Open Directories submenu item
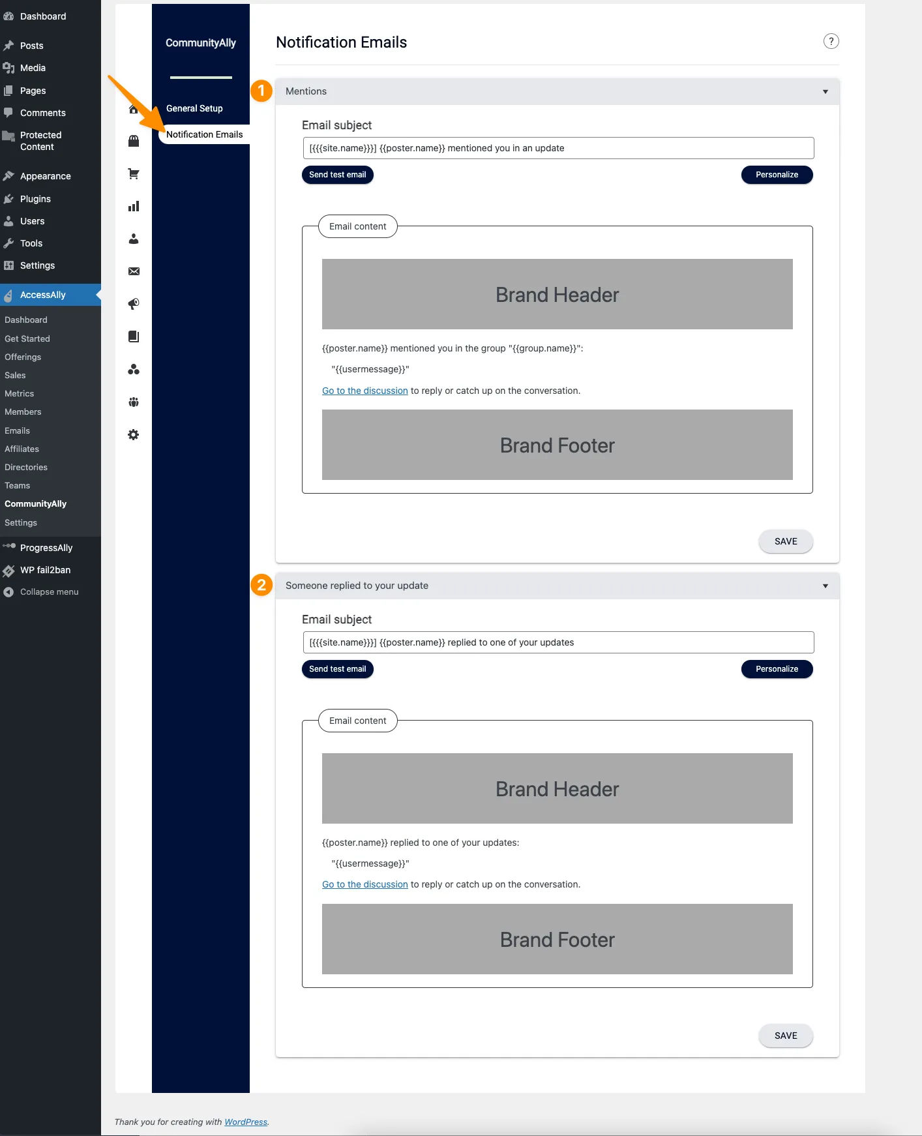This screenshot has height=1136, width=922. [x=26, y=468]
